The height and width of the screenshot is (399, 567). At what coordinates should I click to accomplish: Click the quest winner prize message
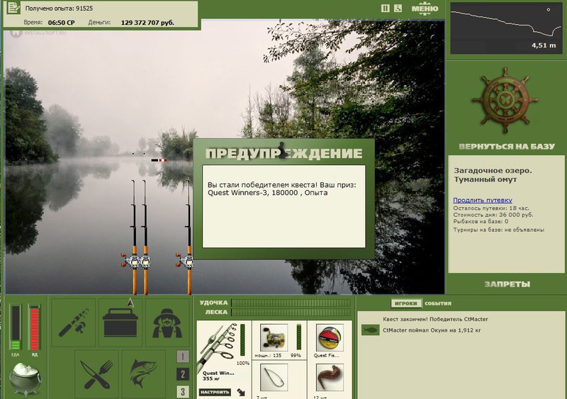282,189
